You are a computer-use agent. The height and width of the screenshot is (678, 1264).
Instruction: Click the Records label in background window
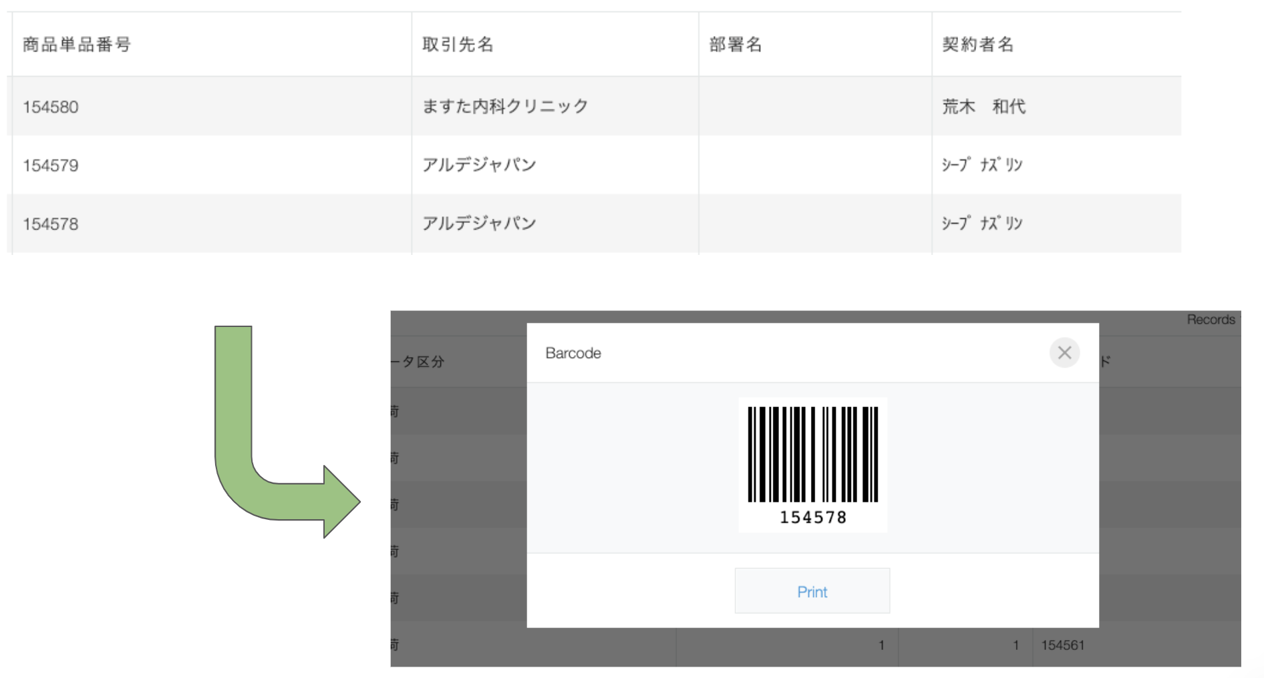click(x=1211, y=320)
